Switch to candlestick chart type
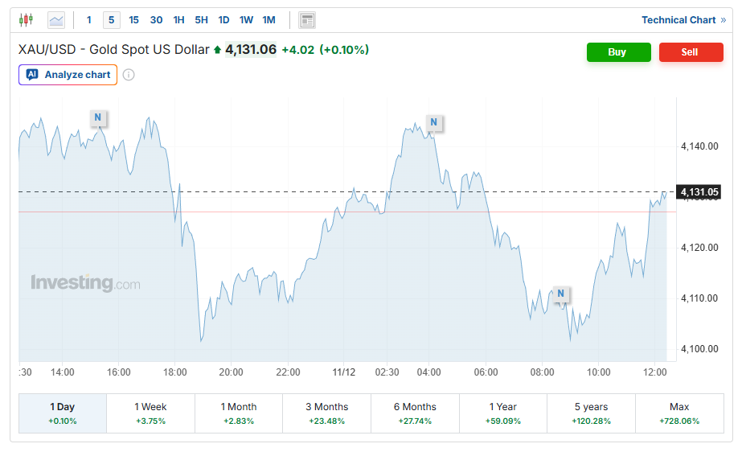Viewport: 742px width, 452px height. click(27, 20)
